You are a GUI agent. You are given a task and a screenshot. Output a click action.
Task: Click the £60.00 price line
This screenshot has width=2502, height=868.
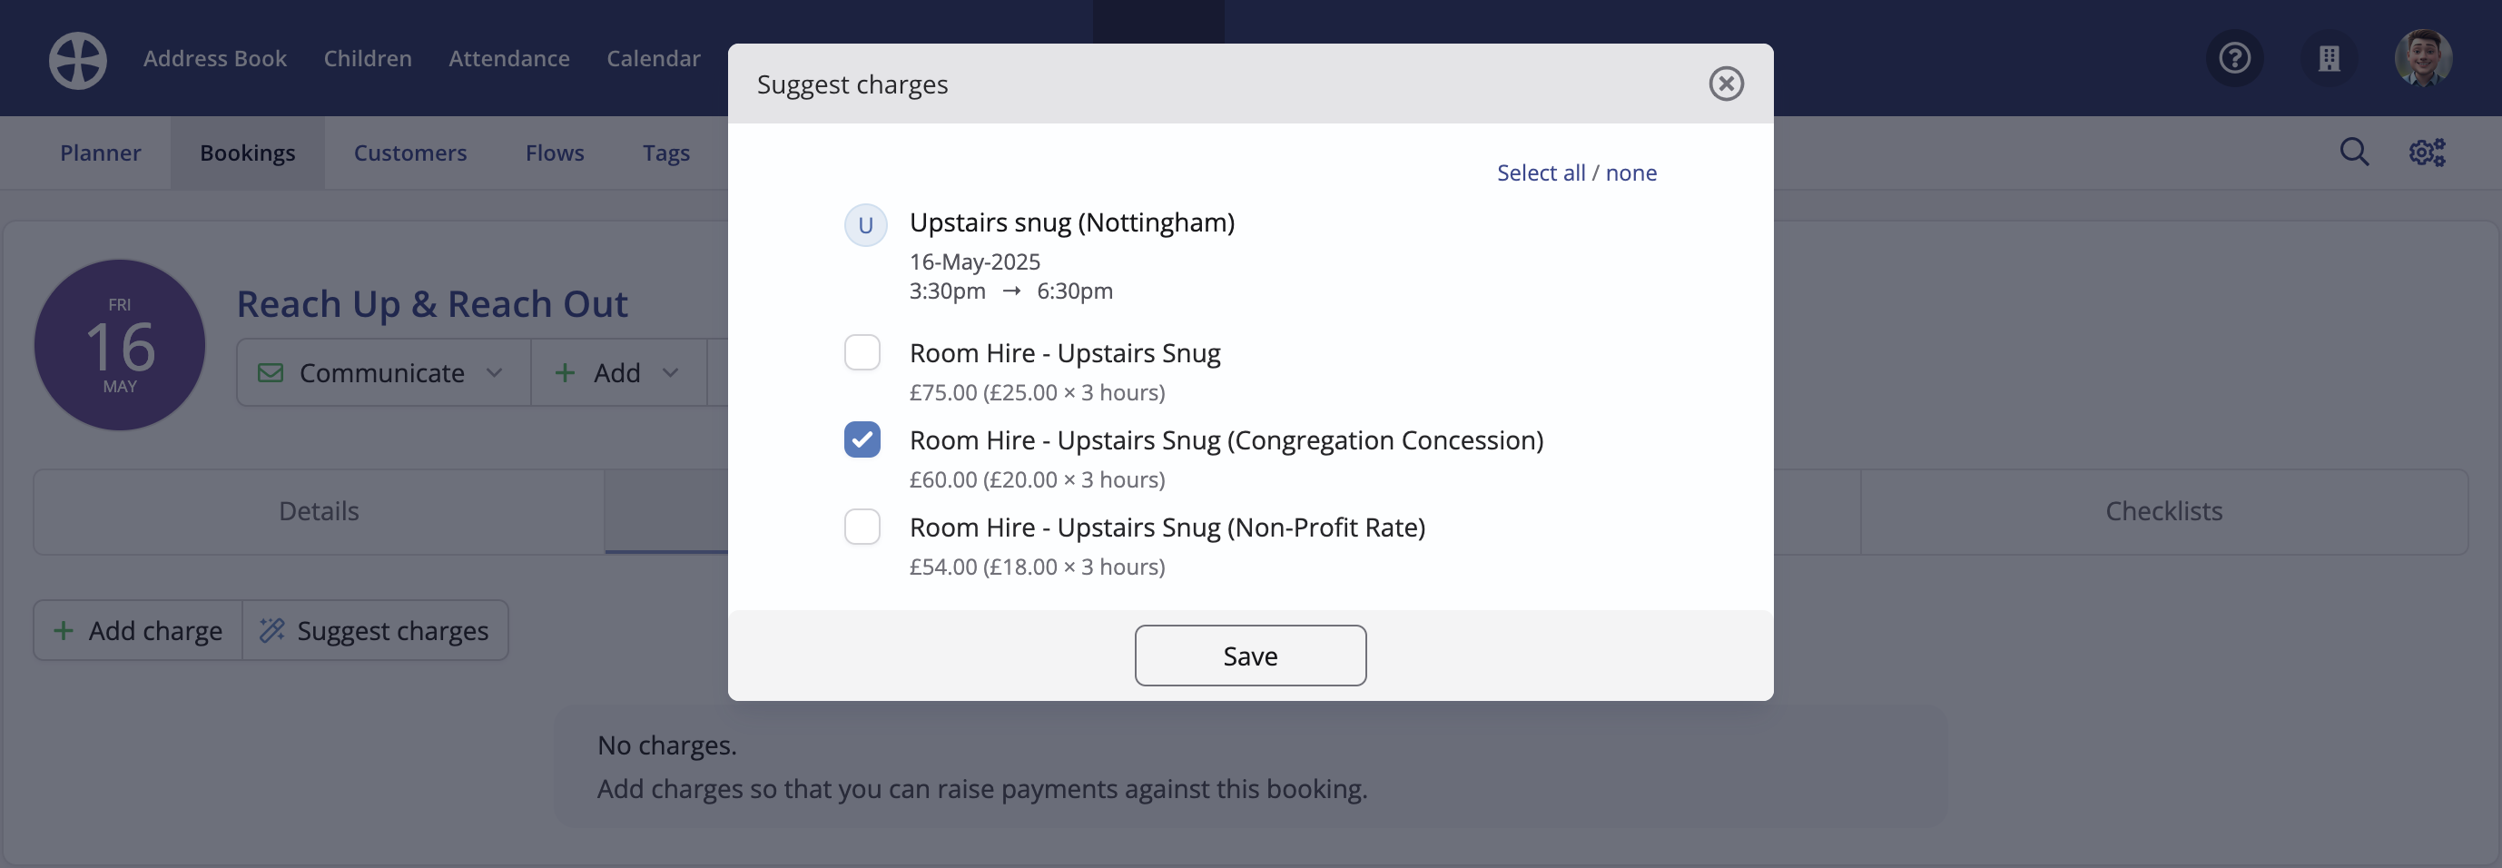1038,479
